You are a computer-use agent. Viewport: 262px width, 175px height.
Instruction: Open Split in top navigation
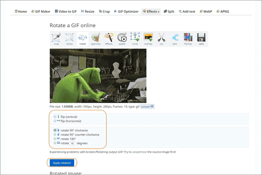point(169,11)
